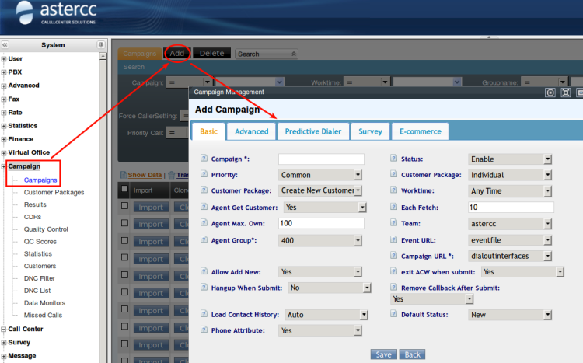Click the Show Data link

(145, 175)
